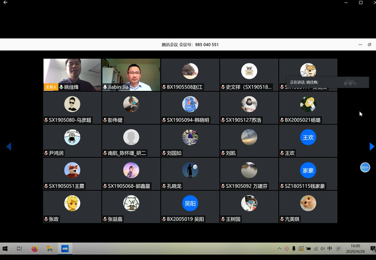Go to next page of participants
This screenshot has height=260, width=376.
(371, 146)
